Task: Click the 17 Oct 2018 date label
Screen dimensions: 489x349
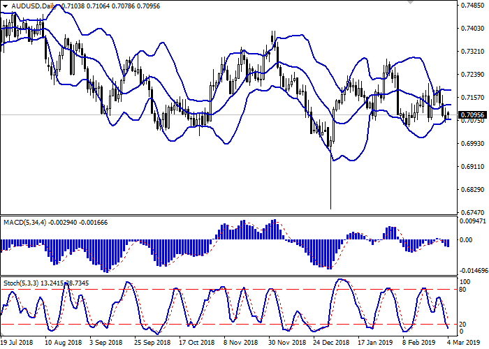Action: point(196,343)
